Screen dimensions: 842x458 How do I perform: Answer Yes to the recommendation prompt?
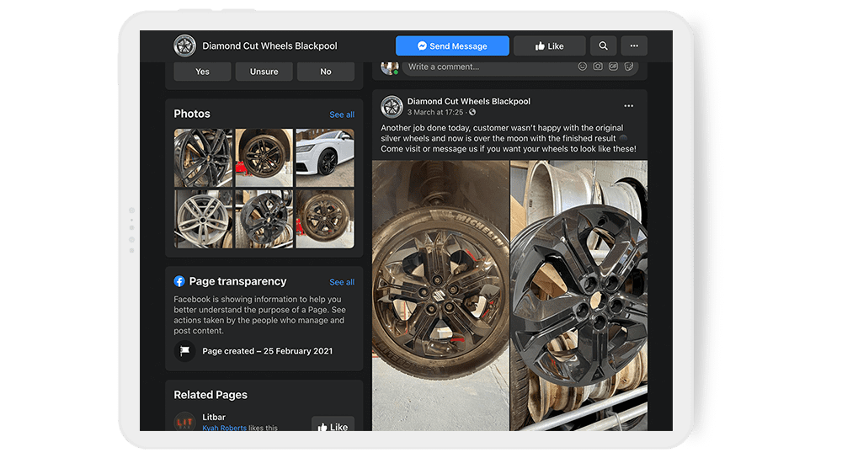click(202, 72)
